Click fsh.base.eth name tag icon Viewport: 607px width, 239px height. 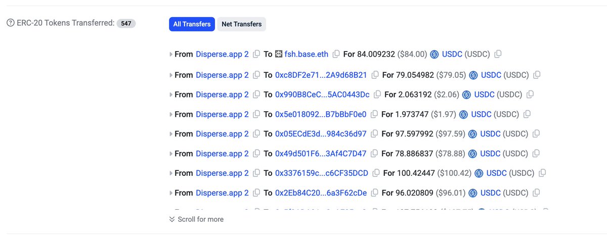[279, 54]
